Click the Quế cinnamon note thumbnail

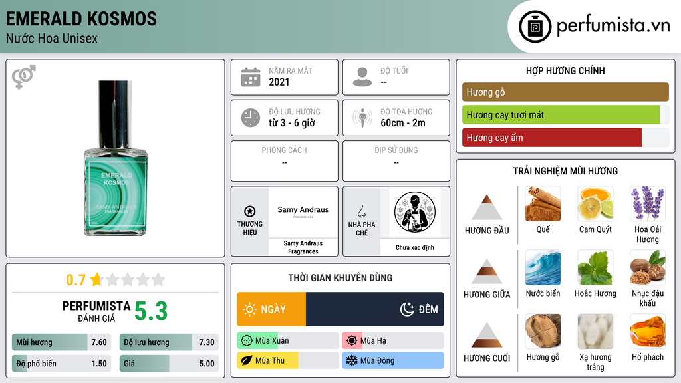(543, 204)
